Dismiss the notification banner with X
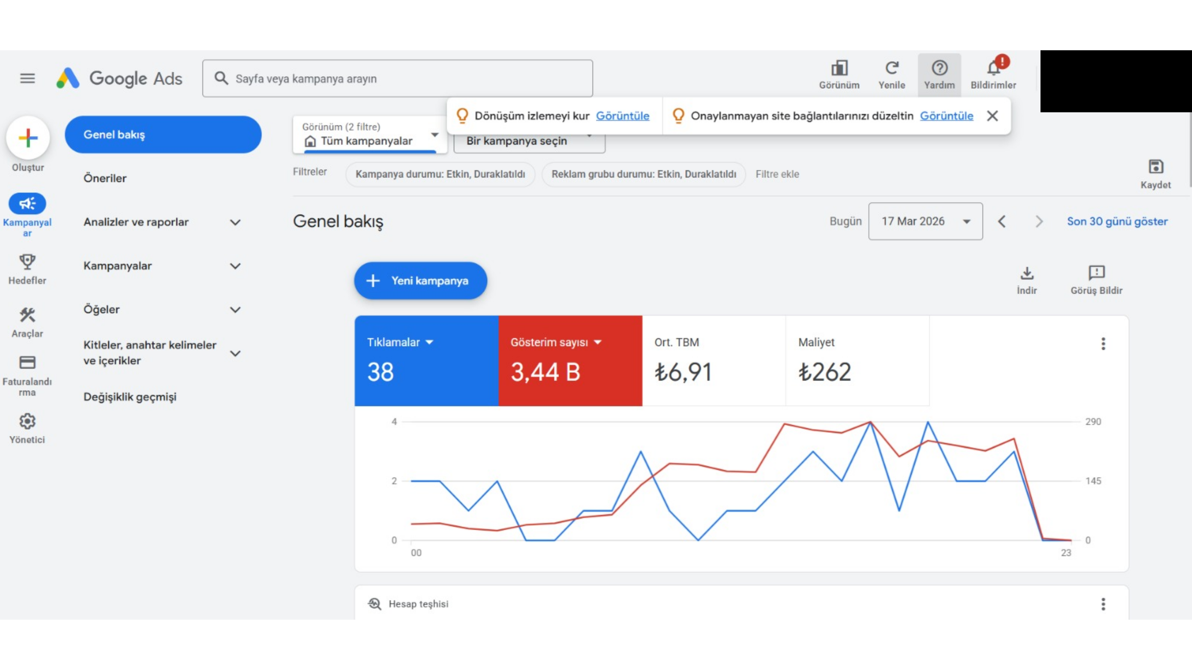This screenshot has height=670, width=1192. 992,116
